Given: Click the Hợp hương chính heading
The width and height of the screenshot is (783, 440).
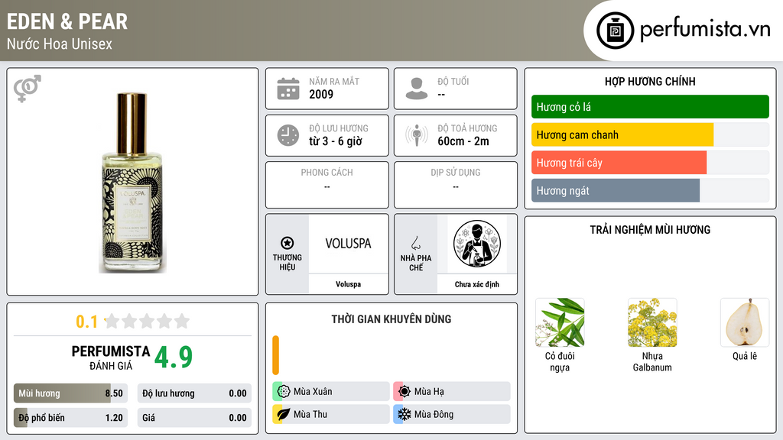Looking at the screenshot, I should [650, 81].
